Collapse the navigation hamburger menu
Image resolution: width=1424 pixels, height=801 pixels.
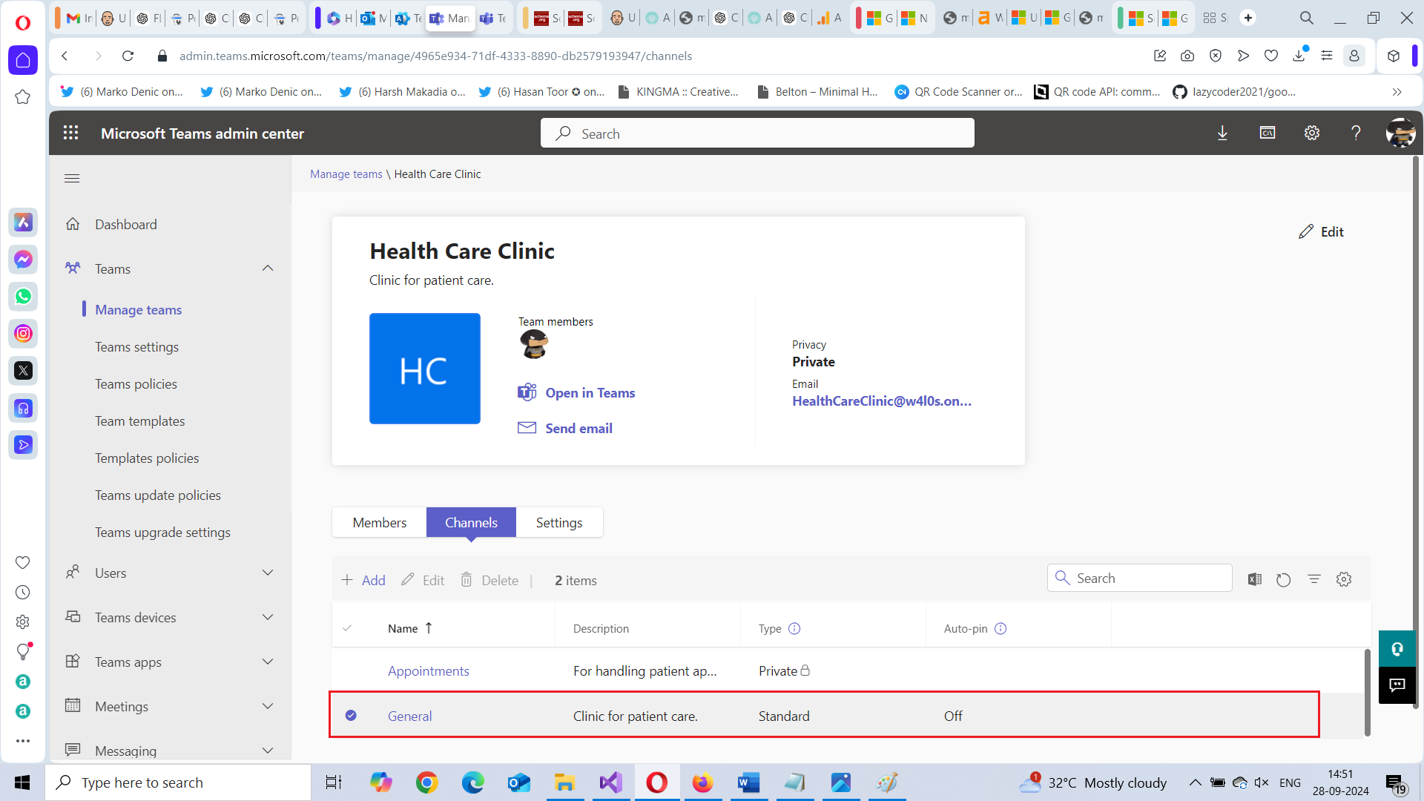coord(72,178)
